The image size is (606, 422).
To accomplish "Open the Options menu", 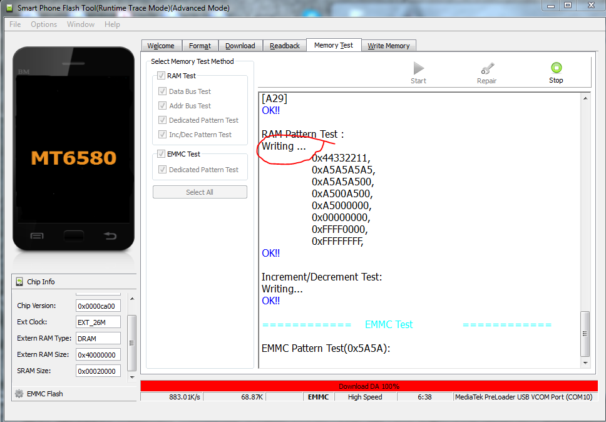I will click(x=44, y=24).
